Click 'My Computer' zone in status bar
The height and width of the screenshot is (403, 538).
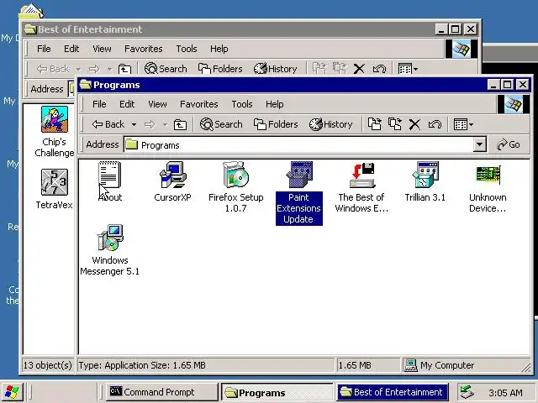click(x=446, y=365)
